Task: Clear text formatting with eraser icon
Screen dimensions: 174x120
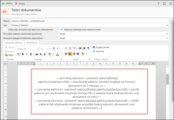Action: pos(19,54)
